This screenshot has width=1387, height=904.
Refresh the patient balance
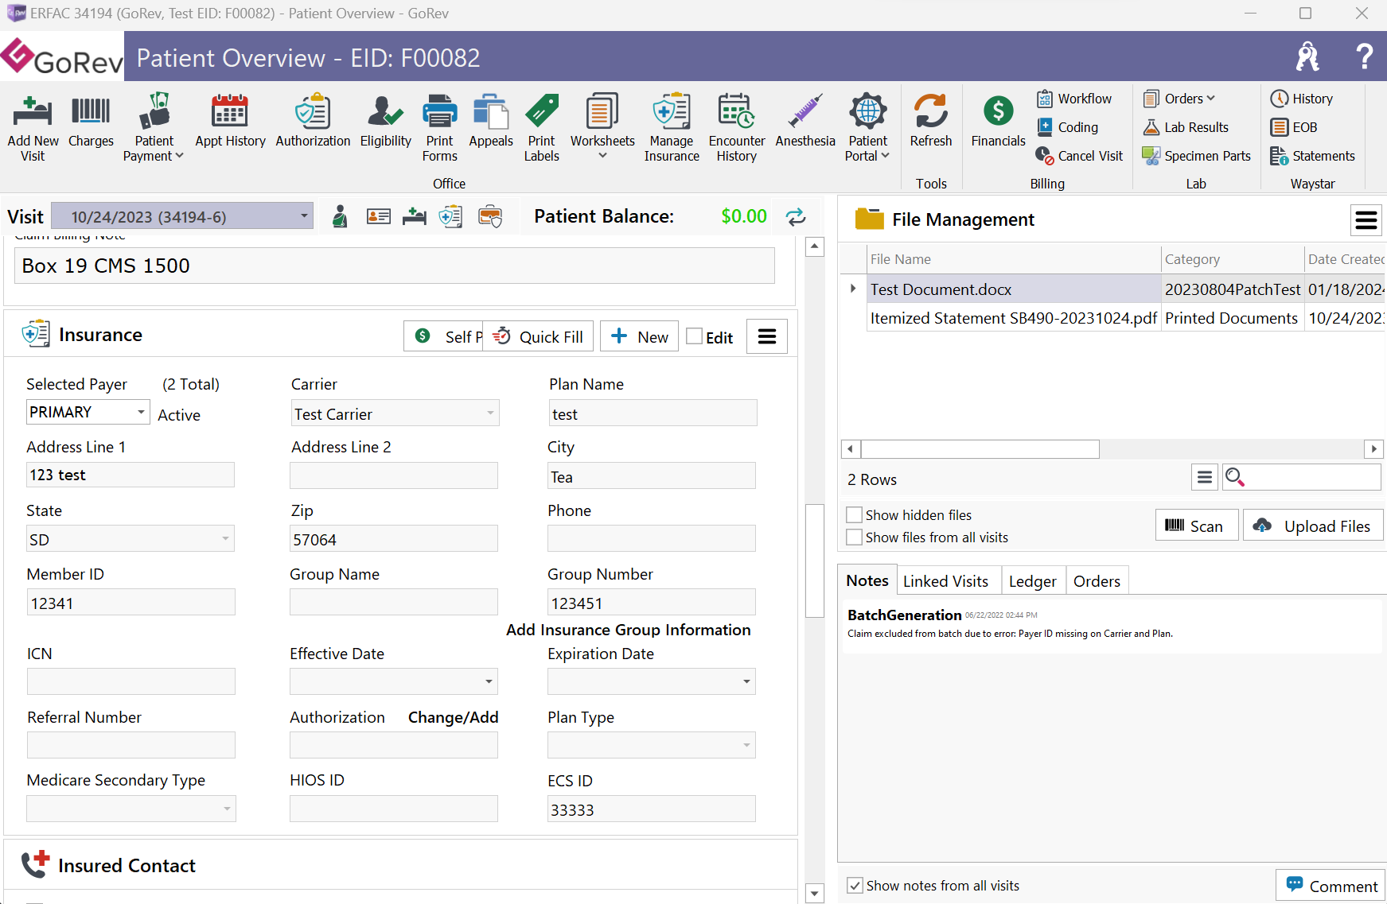tap(796, 216)
